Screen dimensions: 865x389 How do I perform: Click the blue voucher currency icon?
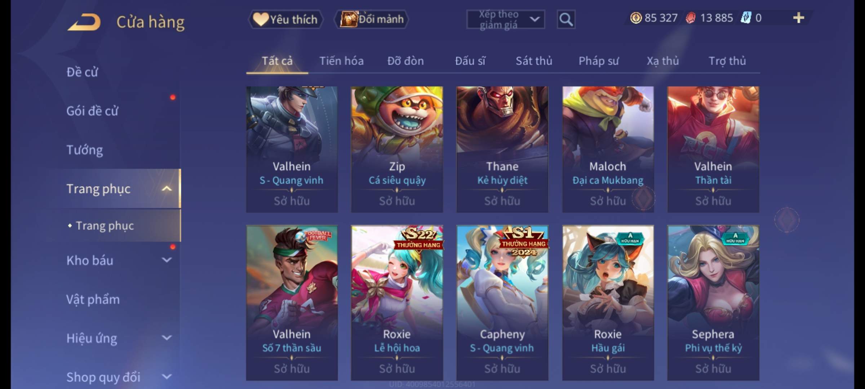click(746, 18)
